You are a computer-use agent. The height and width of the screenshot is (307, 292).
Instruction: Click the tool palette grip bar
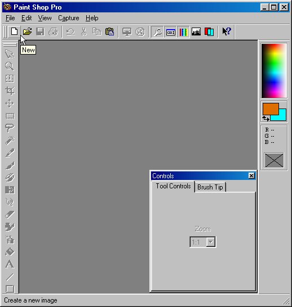(x=10, y=44)
